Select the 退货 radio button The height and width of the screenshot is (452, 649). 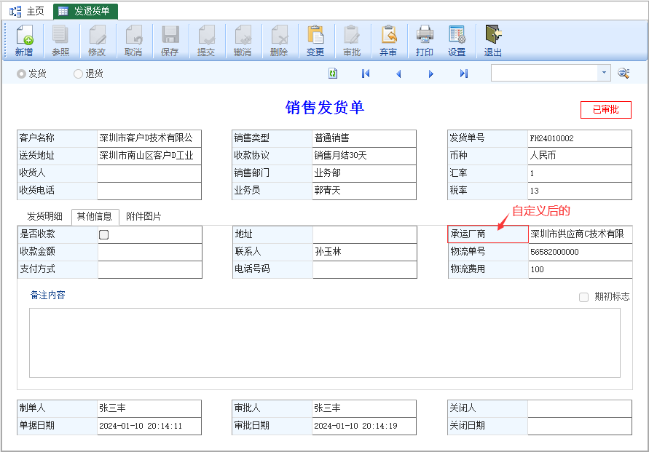pos(78,74)
